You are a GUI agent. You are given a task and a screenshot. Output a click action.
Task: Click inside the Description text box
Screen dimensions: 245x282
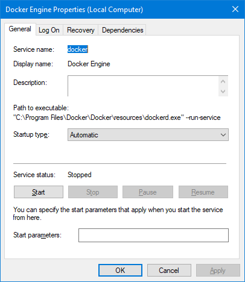pos(143,86)
